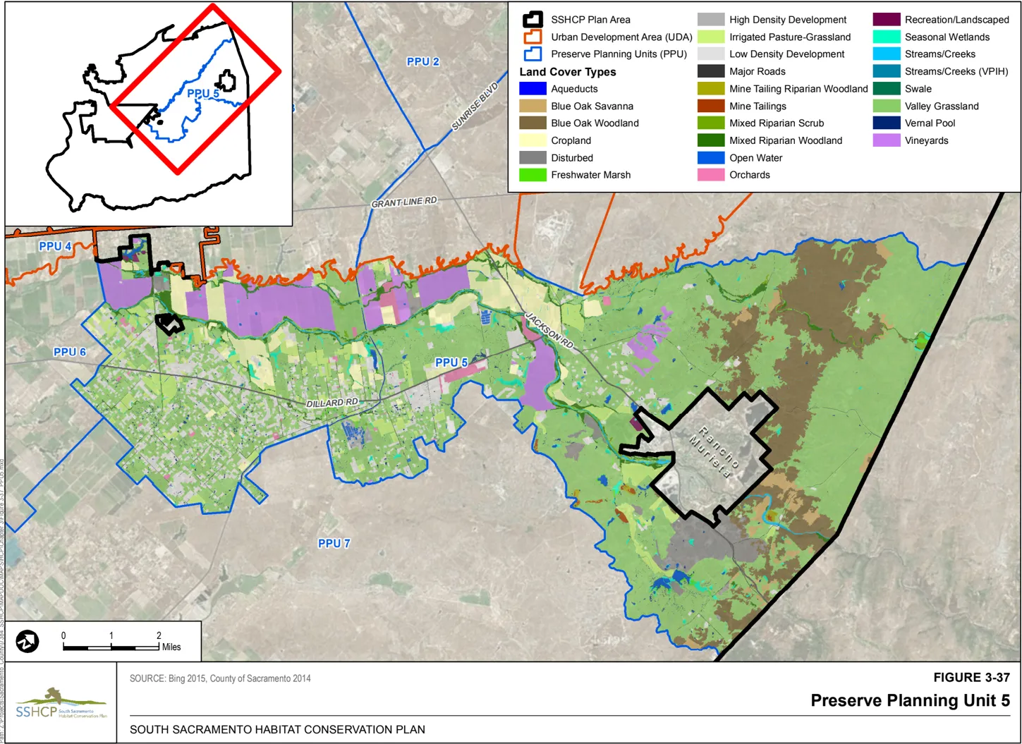Click the 'Rancho Murieta' map label
The width and height of the screenshot is (1022, 744).
714,451
